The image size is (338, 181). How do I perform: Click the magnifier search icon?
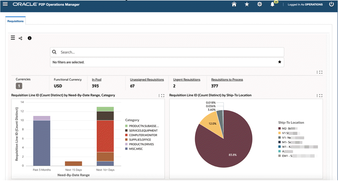point(54,52)
